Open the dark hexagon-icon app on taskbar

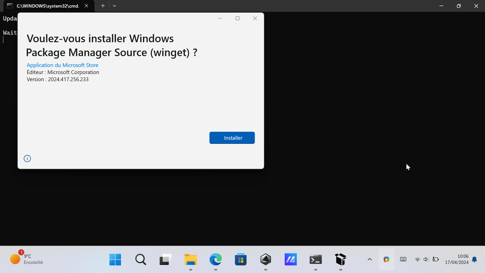point(266,259)
